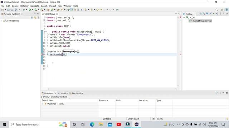229x128 pixels.
Task: Open the Project menu
Action: tap(53, 6)
